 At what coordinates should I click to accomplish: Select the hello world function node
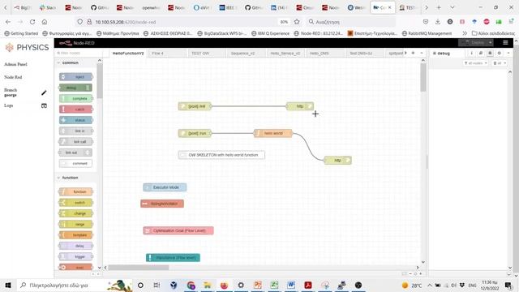[x=273, y=133]
